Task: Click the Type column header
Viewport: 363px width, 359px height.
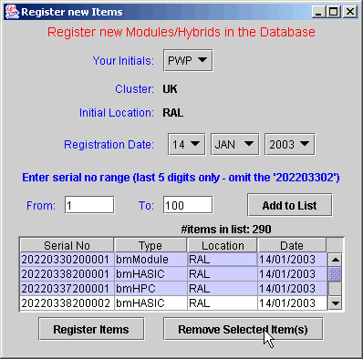Action: point(150,245)
